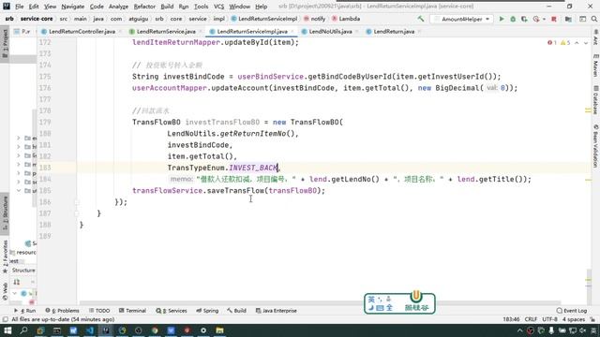This screenshot has width=600, height=337.
Task: Start debugging with the green bug icon
Action: pos(513,19)
